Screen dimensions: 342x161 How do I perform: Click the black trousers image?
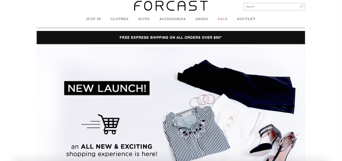coord(237,86)
